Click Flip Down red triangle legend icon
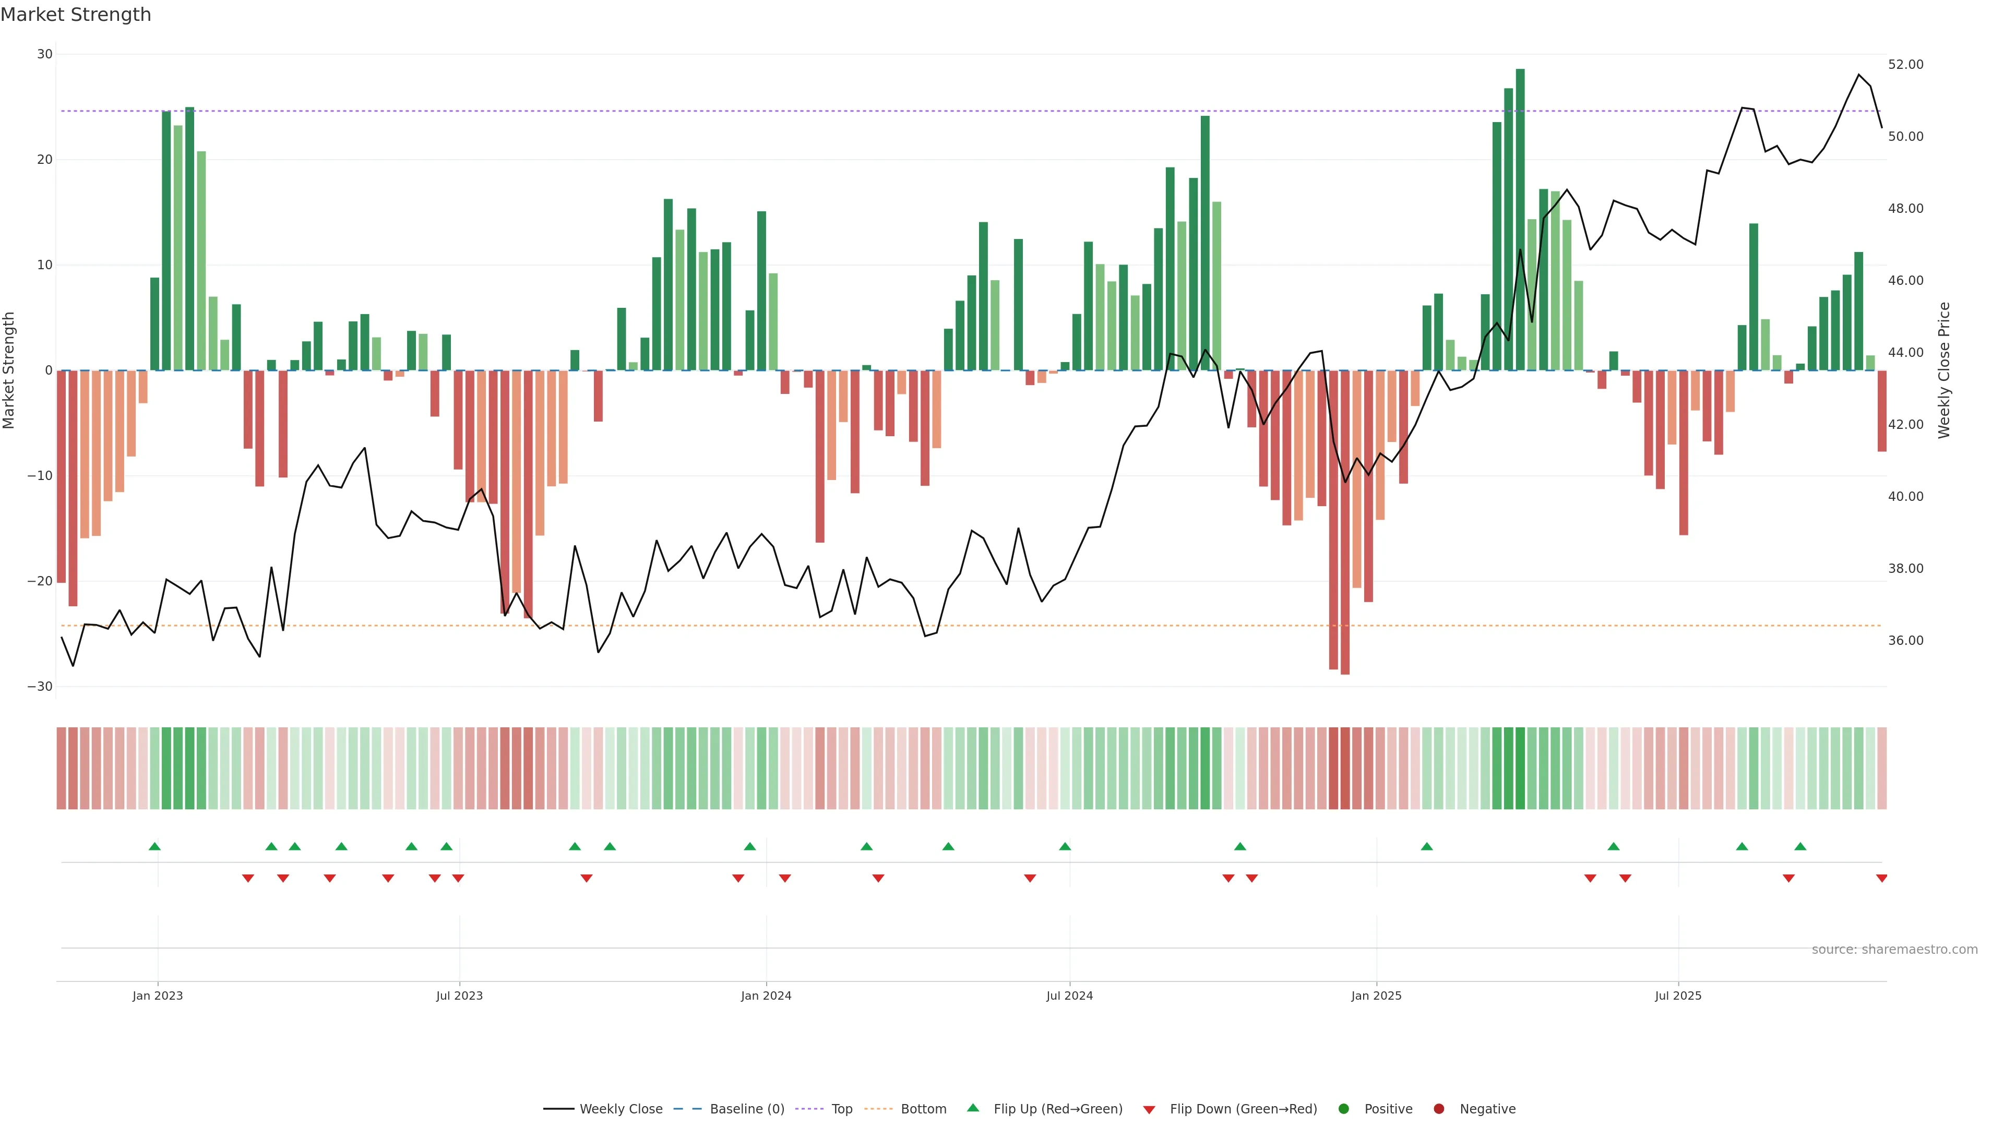Screen dimensions: 2004x1127 click(x=1149, y=1109)
